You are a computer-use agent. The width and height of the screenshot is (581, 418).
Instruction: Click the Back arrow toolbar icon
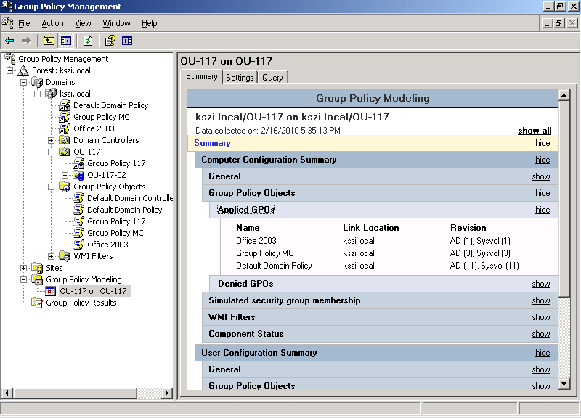[9, 41]
